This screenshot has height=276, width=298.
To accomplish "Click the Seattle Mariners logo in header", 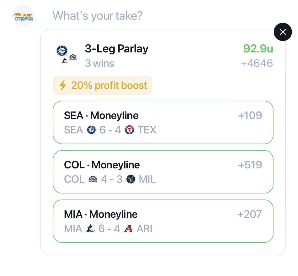I will point(62,51).
